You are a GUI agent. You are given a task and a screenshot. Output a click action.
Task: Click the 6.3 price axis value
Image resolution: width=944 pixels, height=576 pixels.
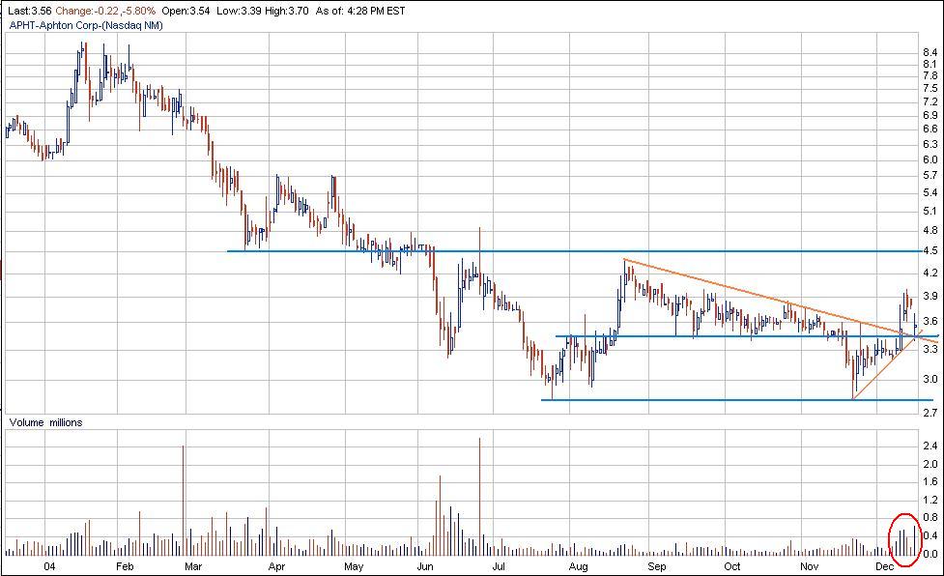click(930, 144)
